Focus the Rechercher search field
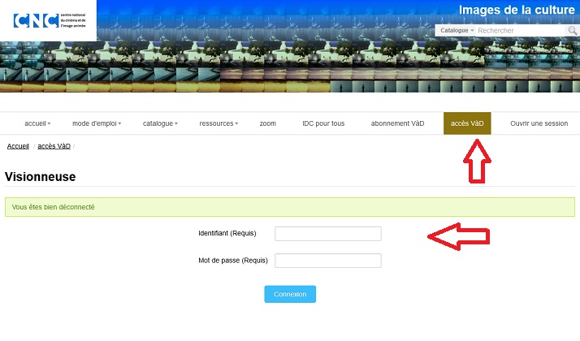Image resolution: width=580 pixels, height=341 pixels. tap(521, 31)
